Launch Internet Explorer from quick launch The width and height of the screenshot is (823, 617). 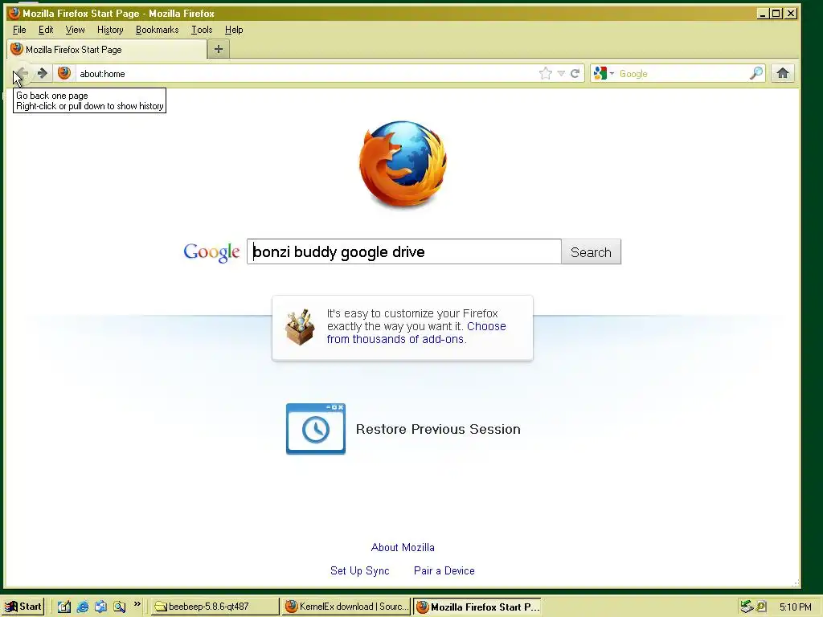click(x=83, y=607)
